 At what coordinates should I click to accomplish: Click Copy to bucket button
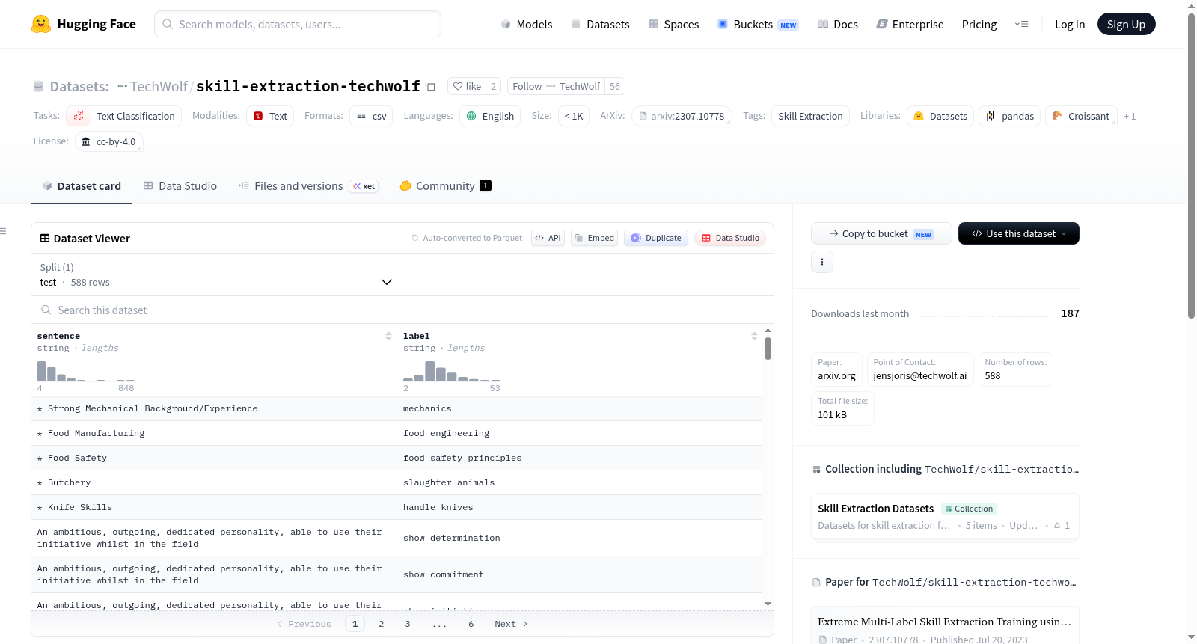[881, 233]
